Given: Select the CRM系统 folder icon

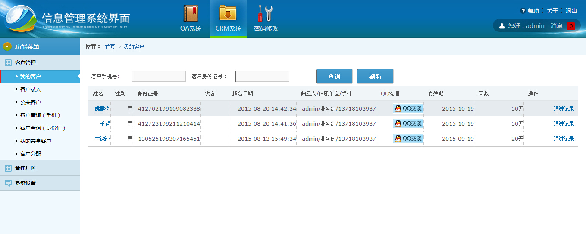Looking at the screenshot, I should pyautogui.click(x=228, y=14).
